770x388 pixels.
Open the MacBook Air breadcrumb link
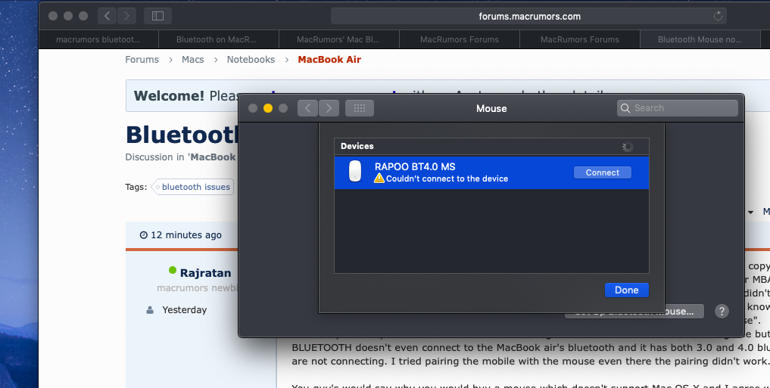point(329,59)
